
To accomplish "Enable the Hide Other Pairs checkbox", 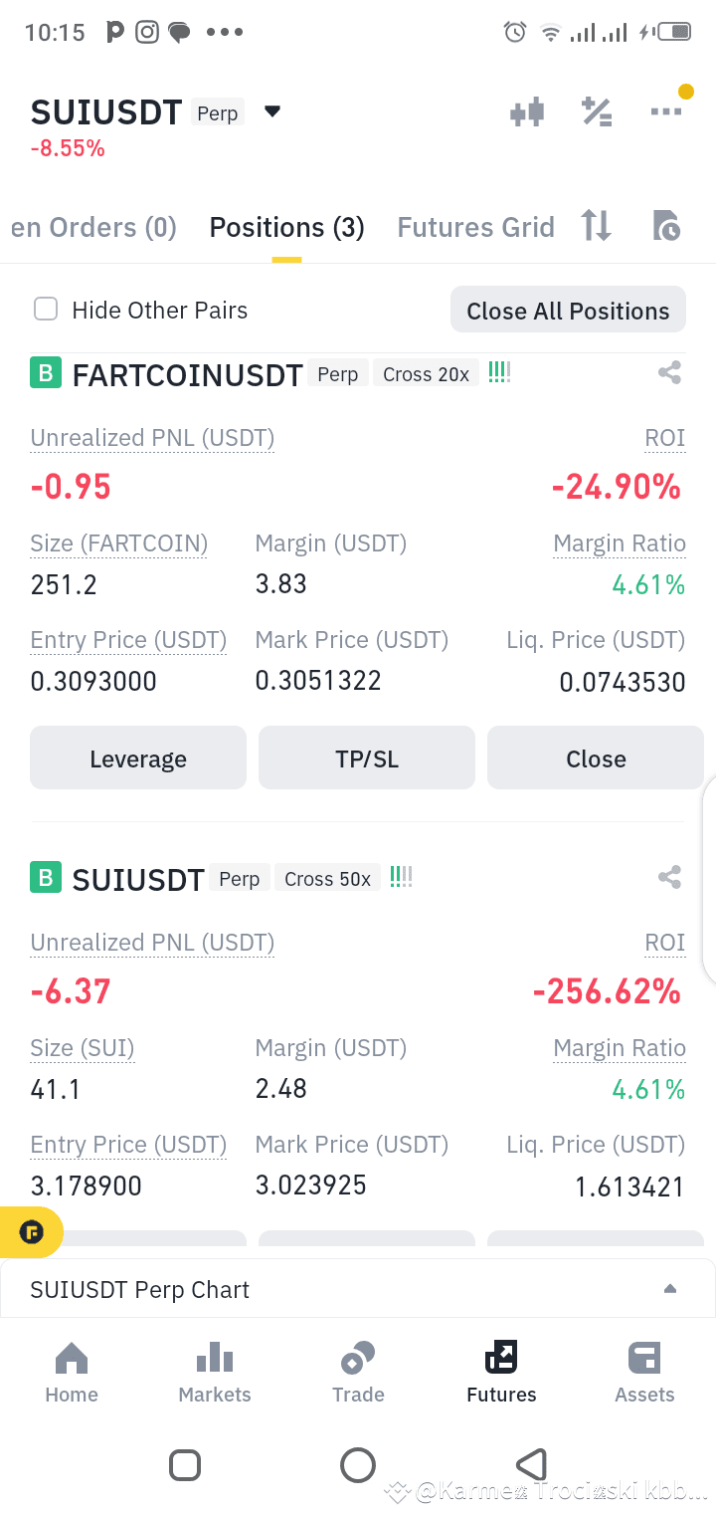I will [x=46, y=310].
